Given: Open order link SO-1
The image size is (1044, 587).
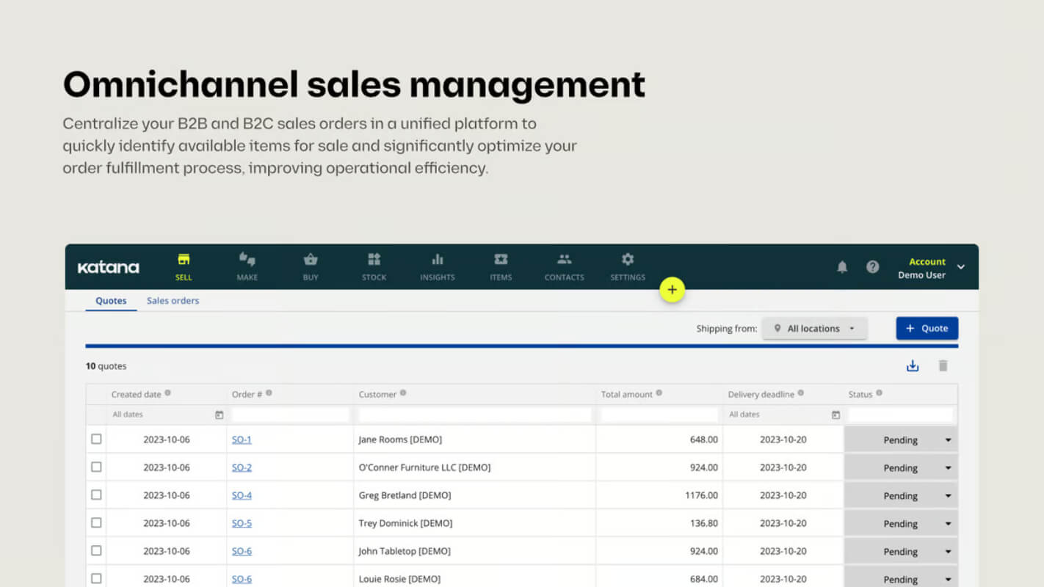Looking at the screenshot, I should pos(242,440).
